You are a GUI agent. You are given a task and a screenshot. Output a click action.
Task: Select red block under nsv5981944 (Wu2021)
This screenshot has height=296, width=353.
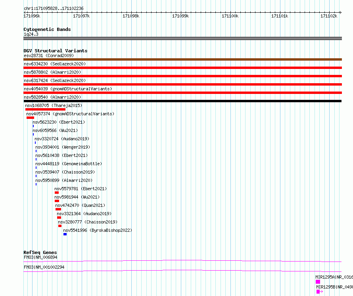[x=57, y=201]
